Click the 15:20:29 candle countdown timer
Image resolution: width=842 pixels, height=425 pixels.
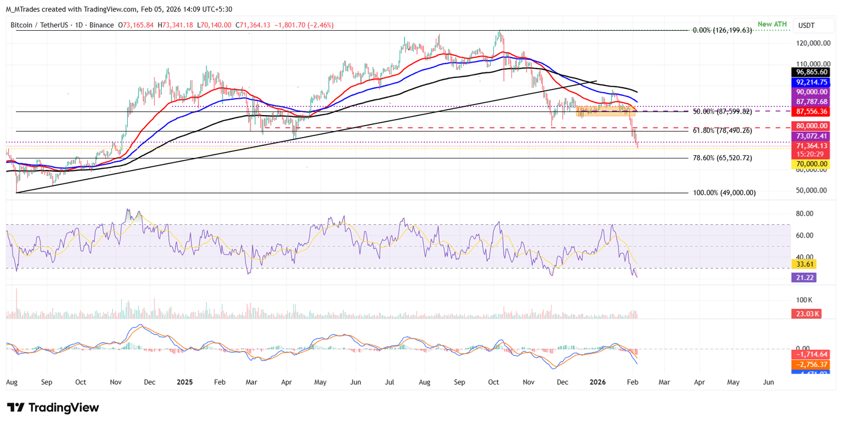coord(810,154)
